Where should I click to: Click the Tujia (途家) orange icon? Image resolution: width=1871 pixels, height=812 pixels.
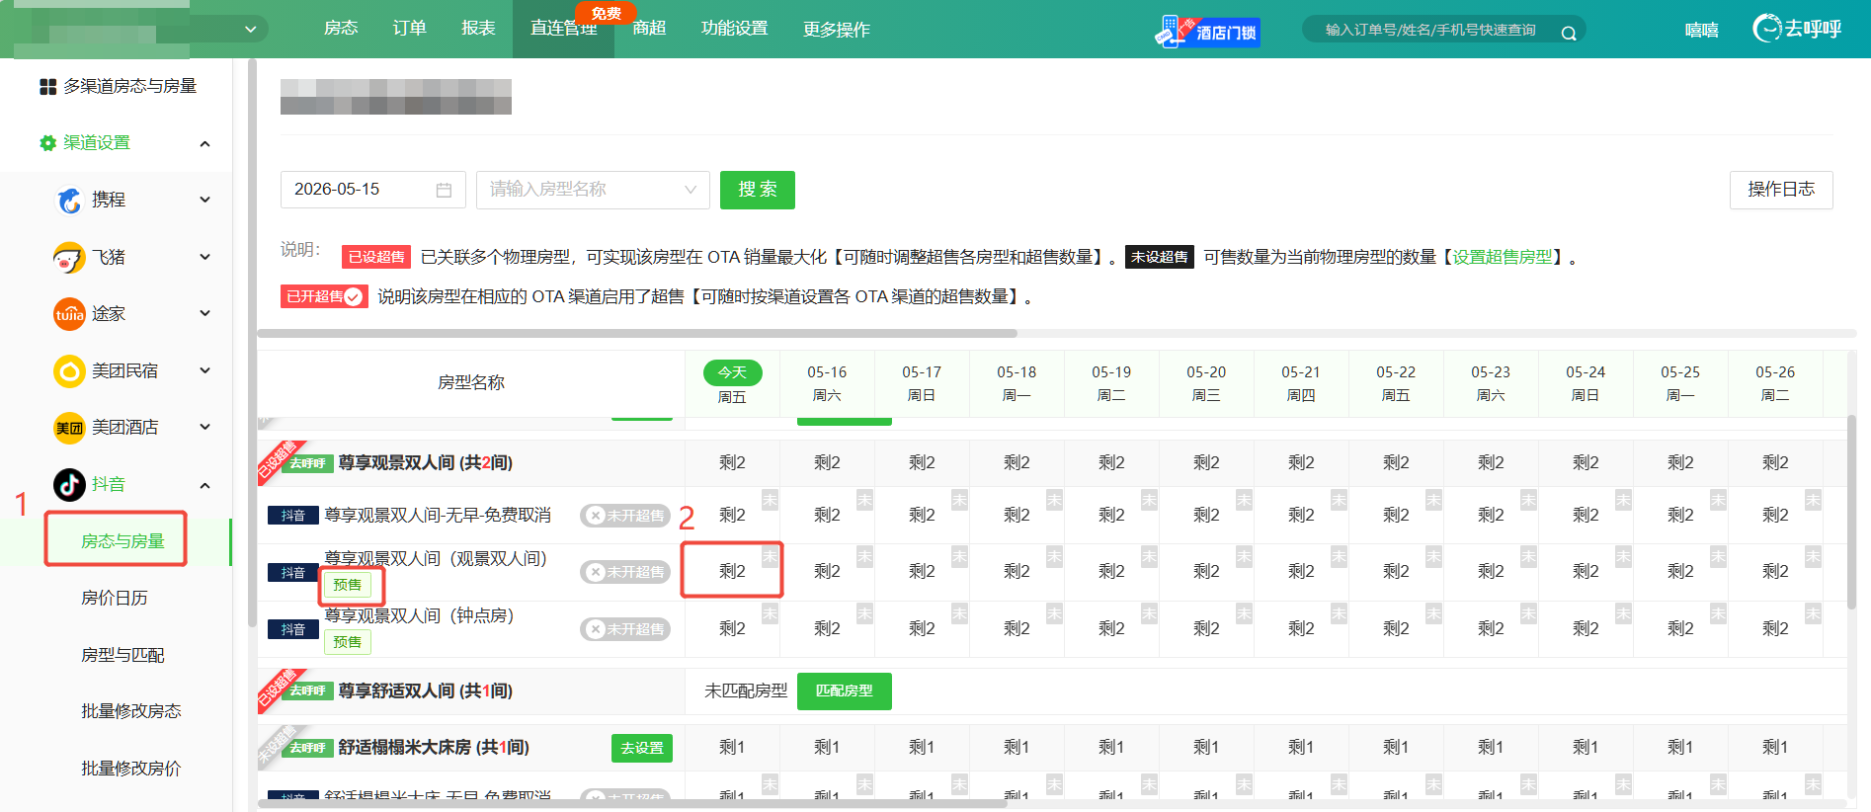point(69,314)
